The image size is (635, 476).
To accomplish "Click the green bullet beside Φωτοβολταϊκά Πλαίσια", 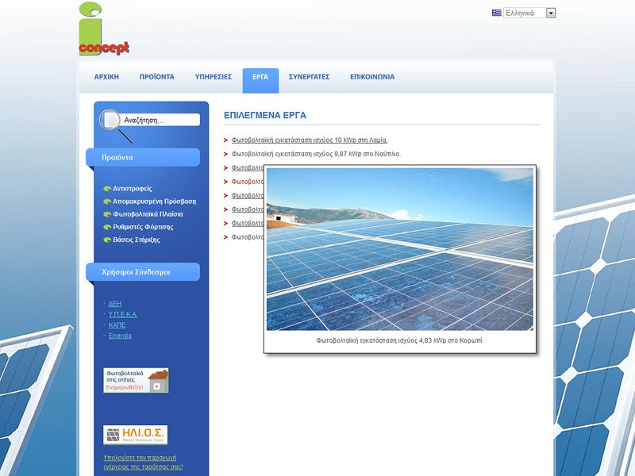I will point(107,214).
